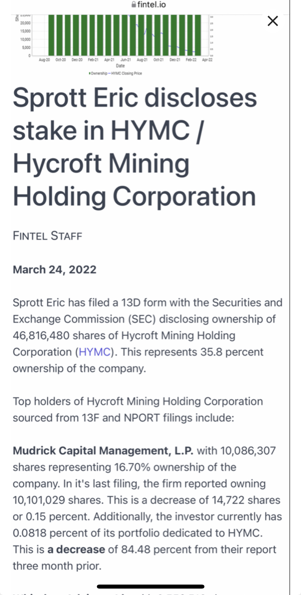Tap the Fintel Staff byline
The height and width of the screenshot is (595, 301).
point(47,236)
